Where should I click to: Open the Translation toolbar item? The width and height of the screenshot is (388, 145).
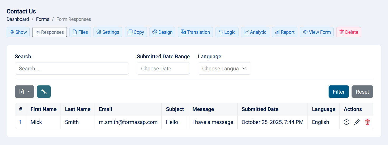coord(195,32)
